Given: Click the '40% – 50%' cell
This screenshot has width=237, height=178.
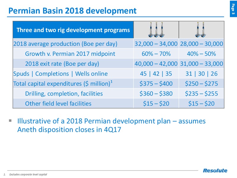Looking at the screenshot, I should (x=201, y=54).
